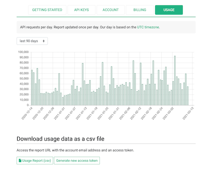The image size is (221, 176).
Task: Expand the last 90 days dropdown
Action: click(x=32, y=41)
